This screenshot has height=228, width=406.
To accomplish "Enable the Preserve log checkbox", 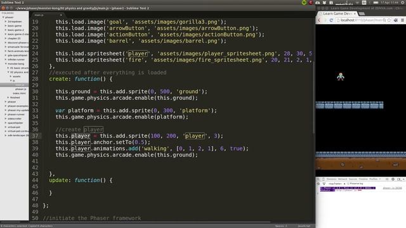I will click(348, 184).
